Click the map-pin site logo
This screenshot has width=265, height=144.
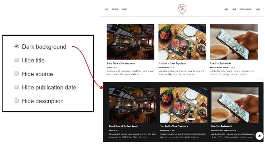point(182,9)
